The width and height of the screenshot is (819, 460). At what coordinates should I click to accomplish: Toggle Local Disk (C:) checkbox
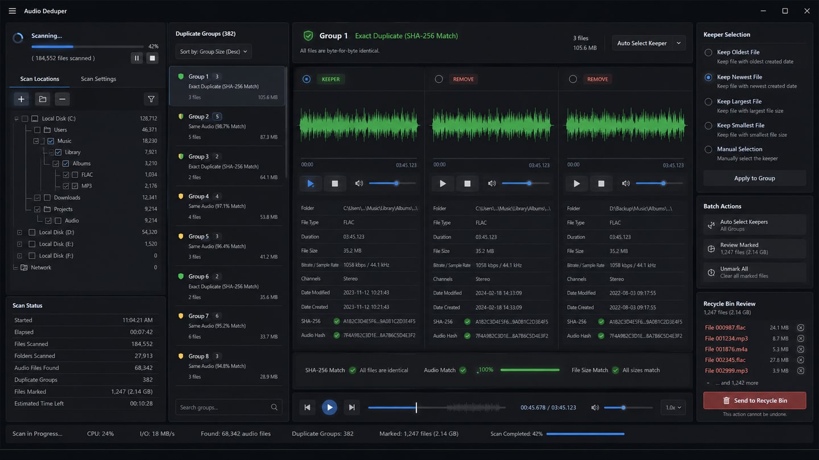point(24,119)
